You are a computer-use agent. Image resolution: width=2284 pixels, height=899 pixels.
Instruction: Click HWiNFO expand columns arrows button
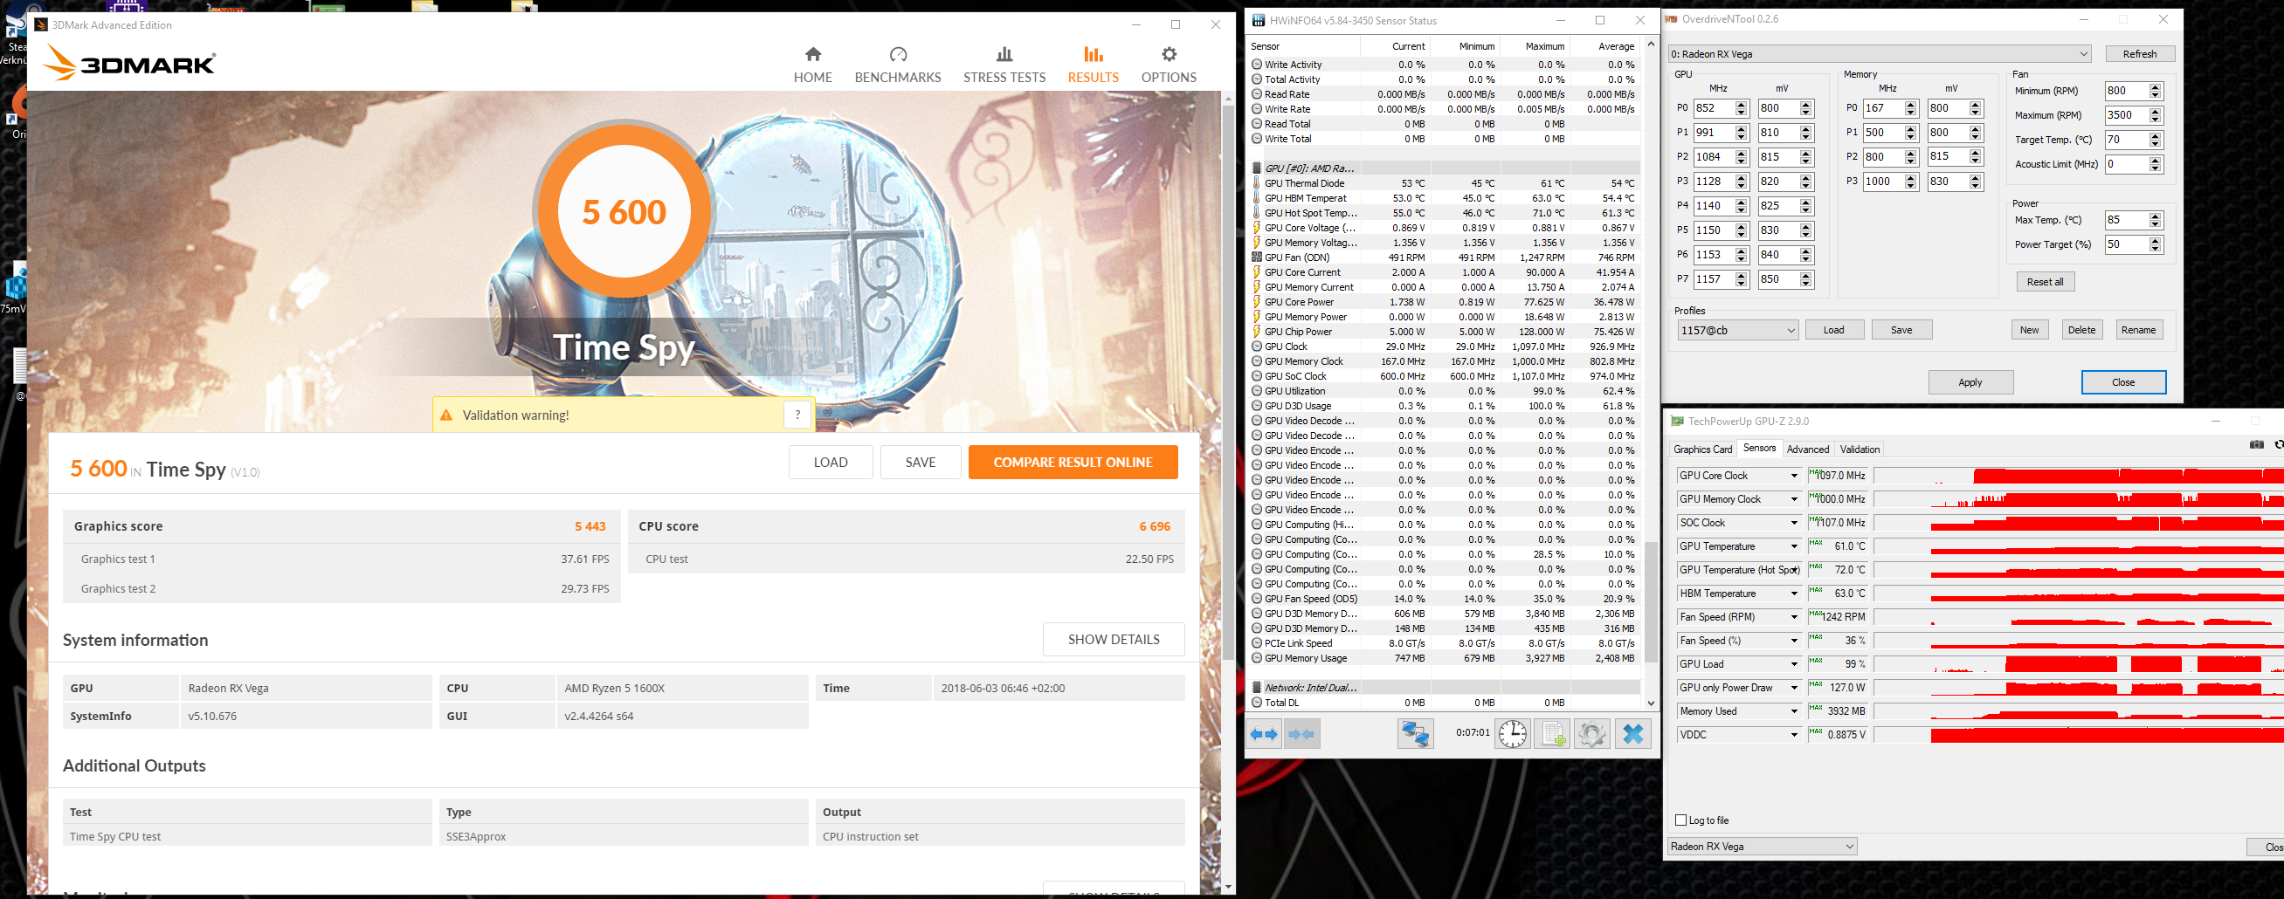1264,734
